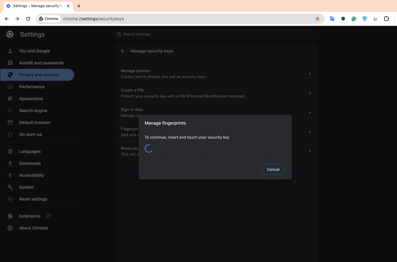This screenshot has height=262, width=397.
Task: Open the Search engine section
Action: [33, 111]
